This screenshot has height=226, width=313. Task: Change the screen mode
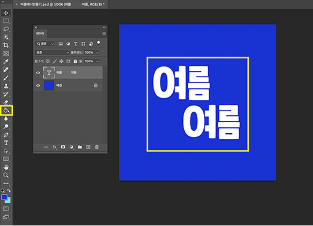(6, 217)
